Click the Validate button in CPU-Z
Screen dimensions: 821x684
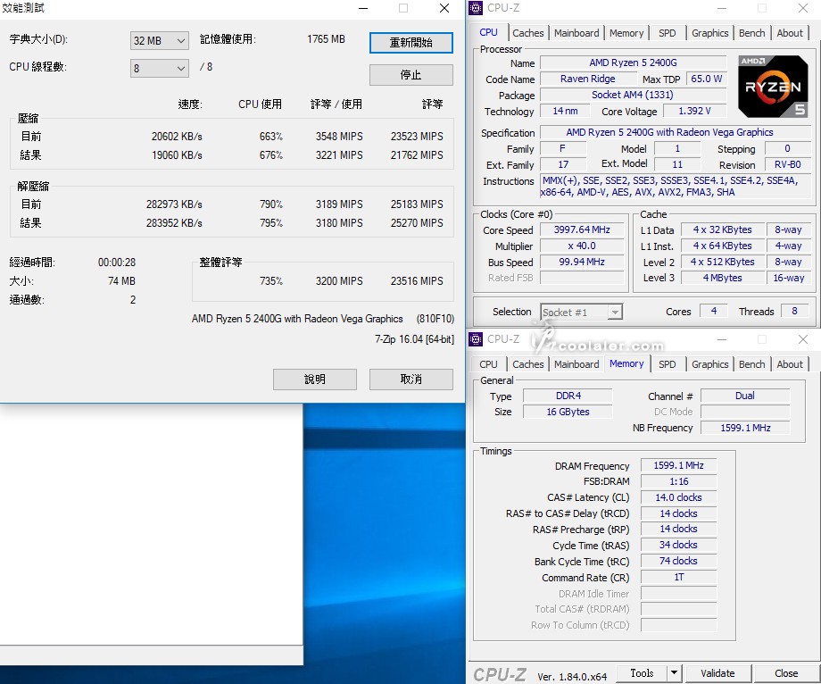coord(717,673)
